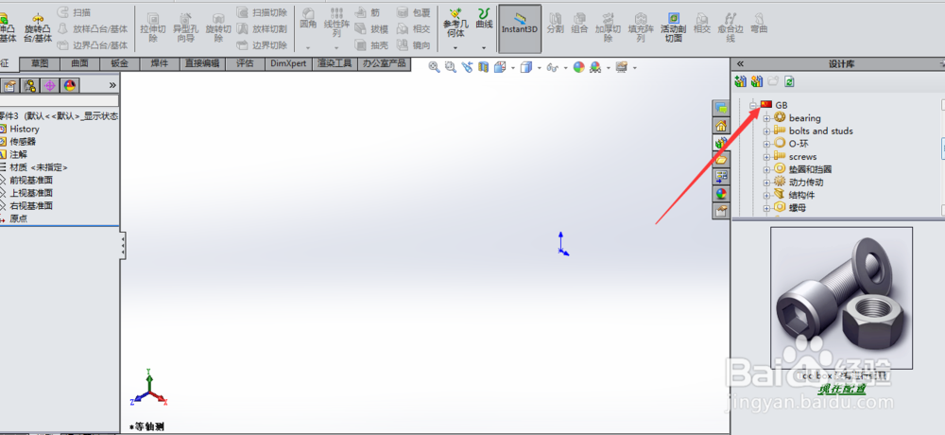The image size is (945, 435).
Task: Click the 边界切除 boundary cut tool
Action: pyautogui.click(x=262, y=45)
